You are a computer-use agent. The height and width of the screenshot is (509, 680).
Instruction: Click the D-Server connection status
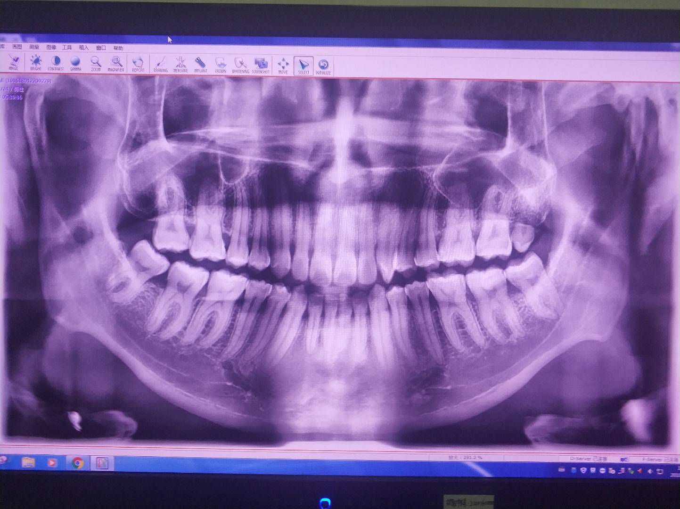point(588,459)
